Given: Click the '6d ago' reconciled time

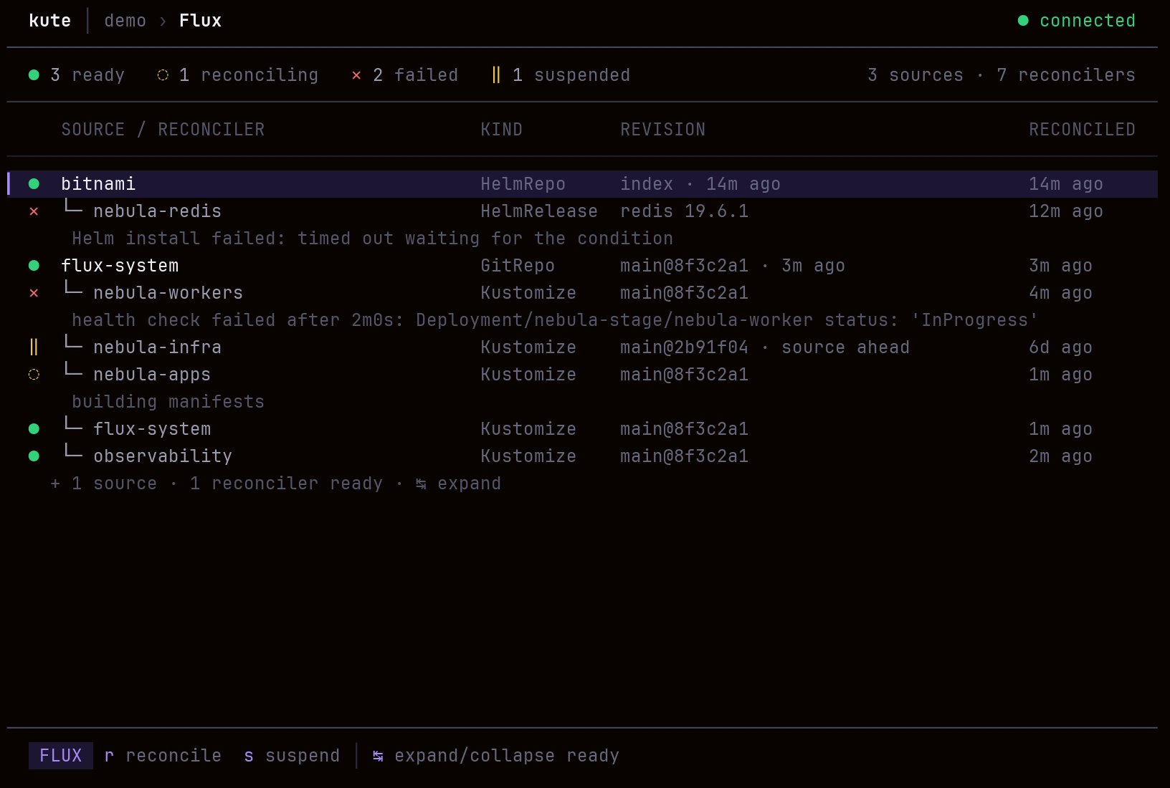Looking at the screenshot, I should (1061, 347).
